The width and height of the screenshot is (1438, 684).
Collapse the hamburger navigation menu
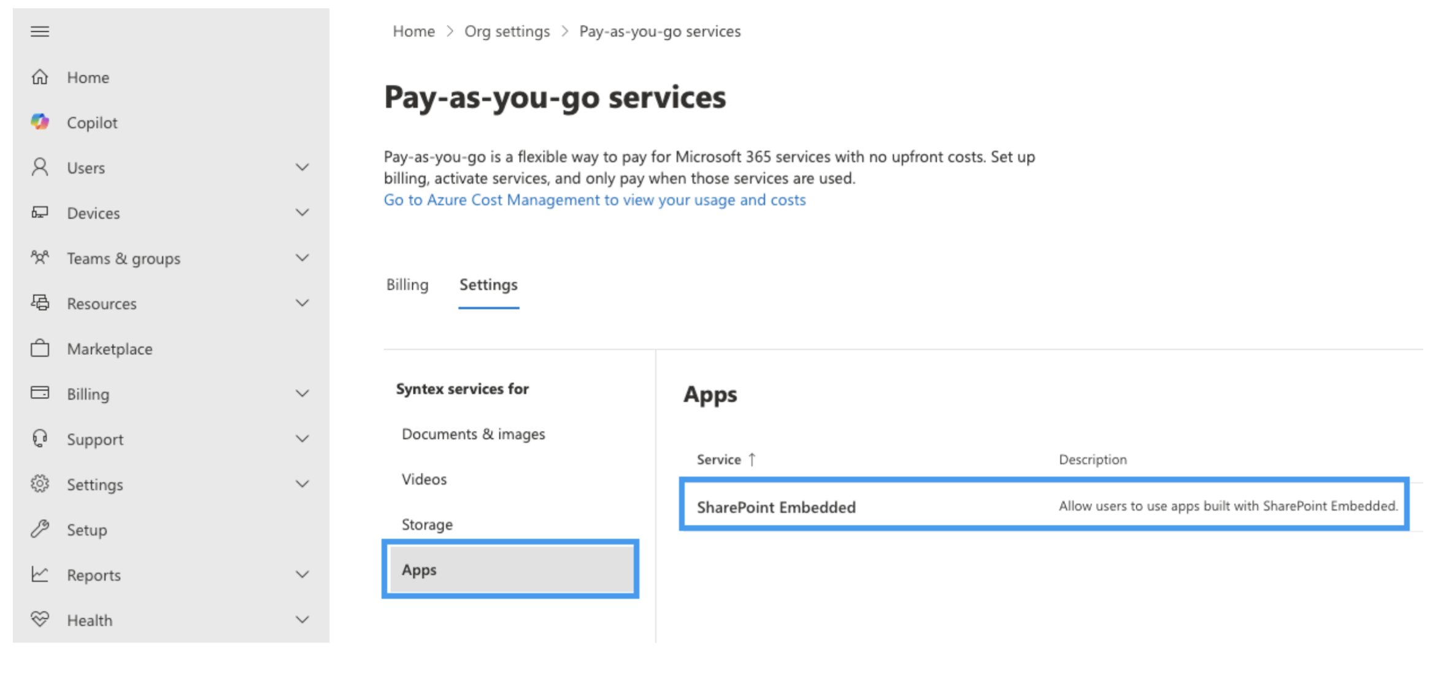[40, 31]
